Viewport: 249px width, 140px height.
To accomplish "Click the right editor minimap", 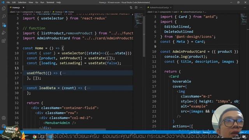I will coord(244,19).
